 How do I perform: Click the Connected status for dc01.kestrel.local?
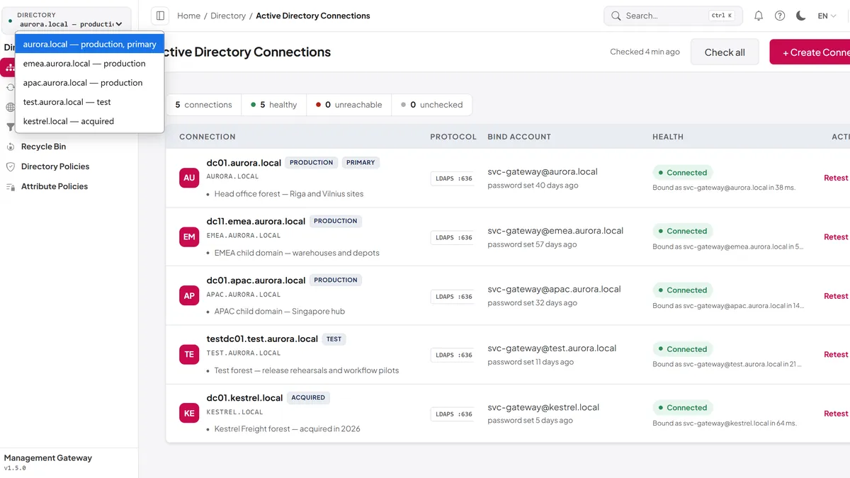pos(682,408)
